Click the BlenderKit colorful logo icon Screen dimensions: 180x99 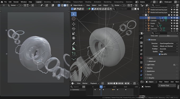89,9
